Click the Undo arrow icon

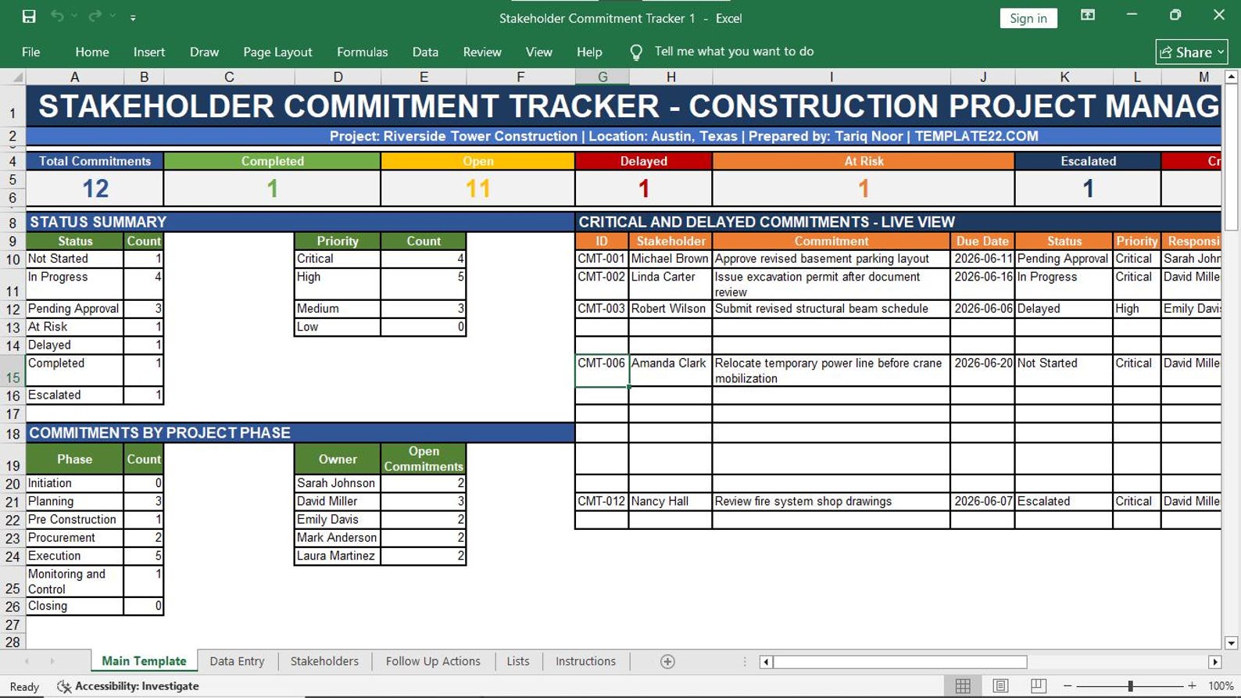point(57,16)
